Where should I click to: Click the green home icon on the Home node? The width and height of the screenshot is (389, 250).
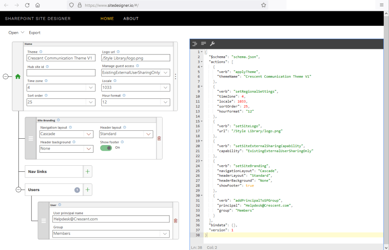pyautogui.click(x=17, y=76)
